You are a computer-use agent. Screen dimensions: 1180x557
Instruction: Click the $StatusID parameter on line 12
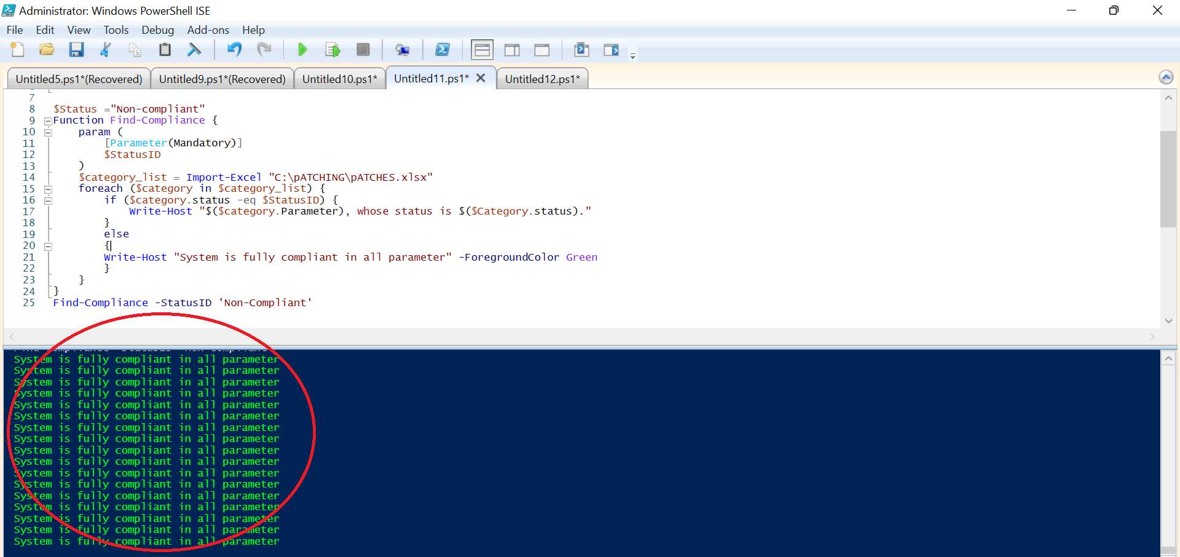[132, 154]
